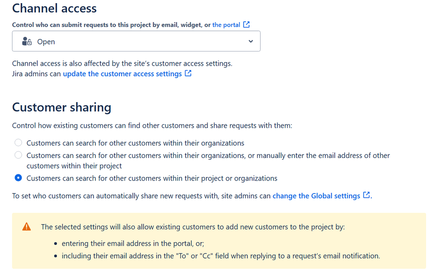
Task: Click the 'Customer sharing' heading
Action: [x=62, y=107]
